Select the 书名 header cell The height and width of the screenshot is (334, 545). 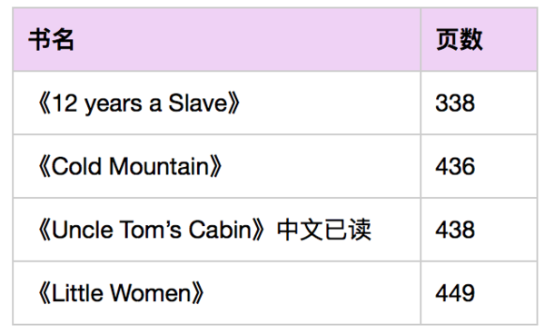(x=216, y=40)
